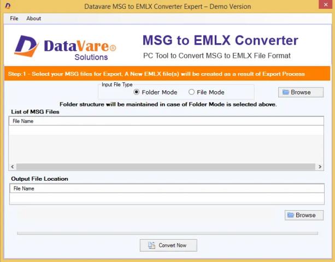Image resolution: width=335 pixels, height=262 pixels.
Task: Click File Name header in MSG files list
Action: coord(23,121)
